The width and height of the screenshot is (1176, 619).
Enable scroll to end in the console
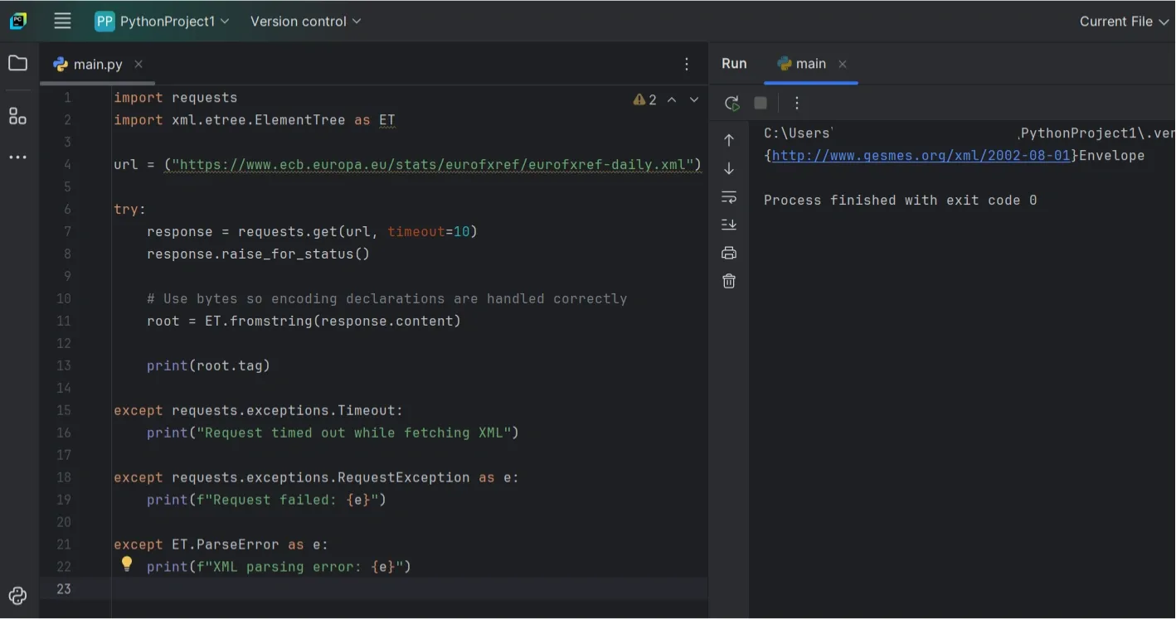(x=728, y=224)
